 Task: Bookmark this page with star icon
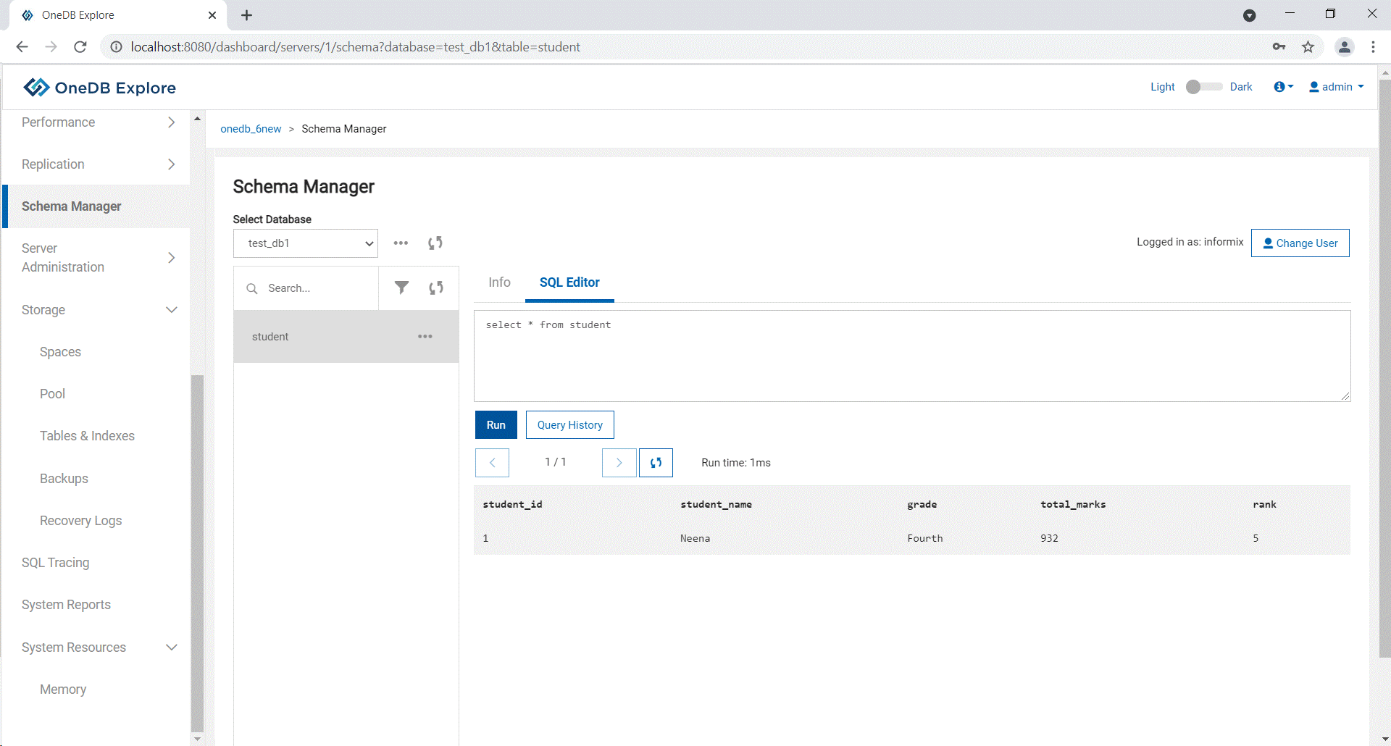1308,47
